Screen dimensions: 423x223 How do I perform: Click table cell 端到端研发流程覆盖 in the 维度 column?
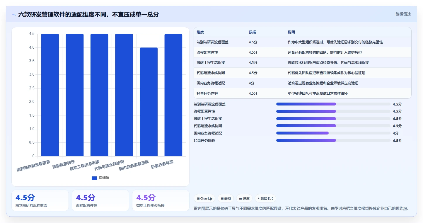coord(213,42)
